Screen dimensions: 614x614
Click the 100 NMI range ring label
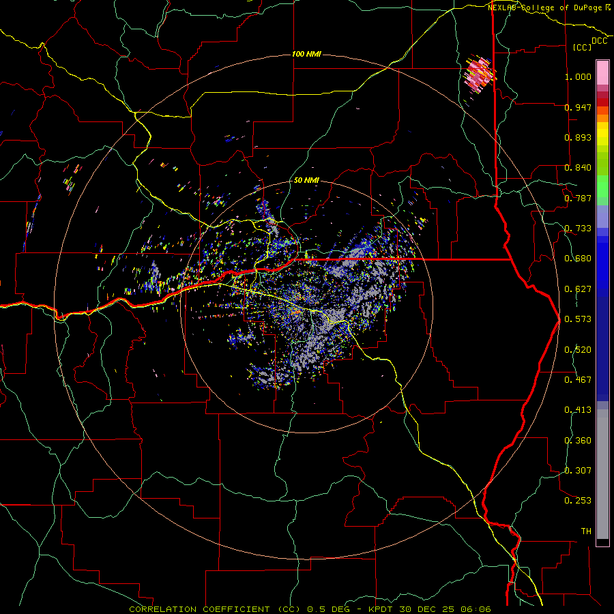pyautogui.click(x=306, y=54)
